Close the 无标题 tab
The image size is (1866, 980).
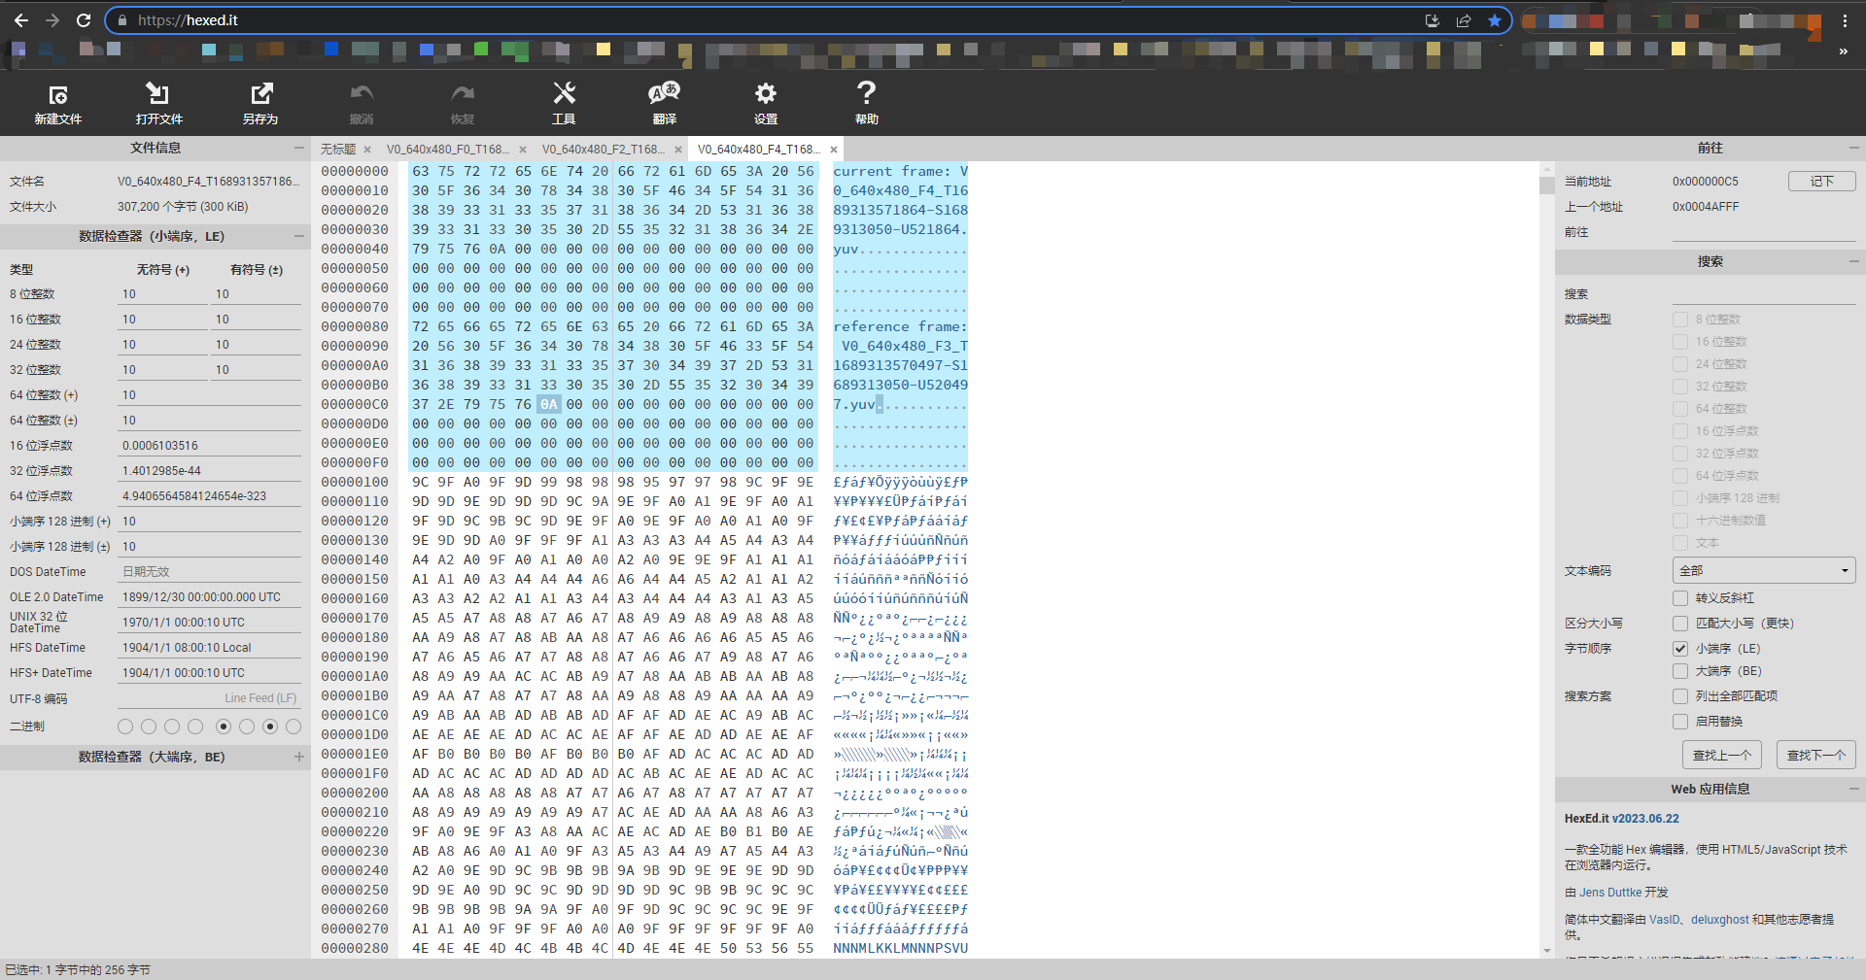tap(367, 150)
